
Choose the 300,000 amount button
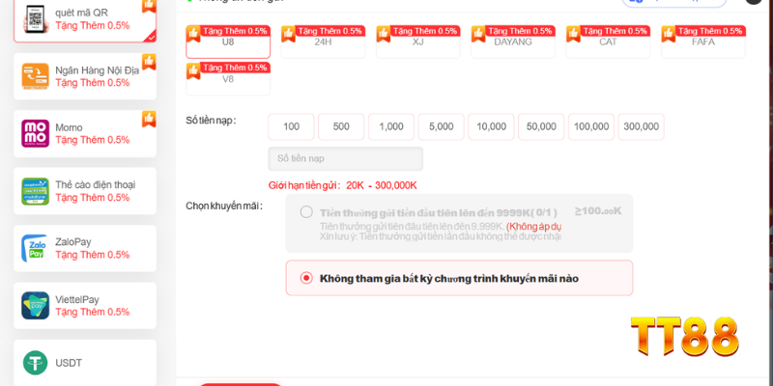coord(641,126)
